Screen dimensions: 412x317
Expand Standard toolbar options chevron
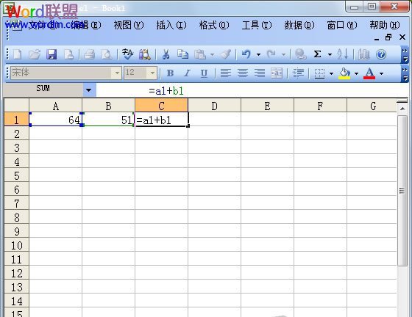tap(405, 54)
